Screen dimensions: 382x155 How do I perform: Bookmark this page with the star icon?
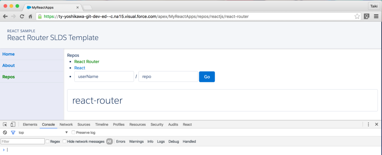click(x=357, y=16)
